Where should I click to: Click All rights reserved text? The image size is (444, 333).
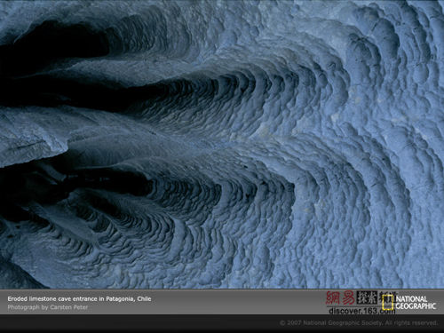tap(411, 322)
